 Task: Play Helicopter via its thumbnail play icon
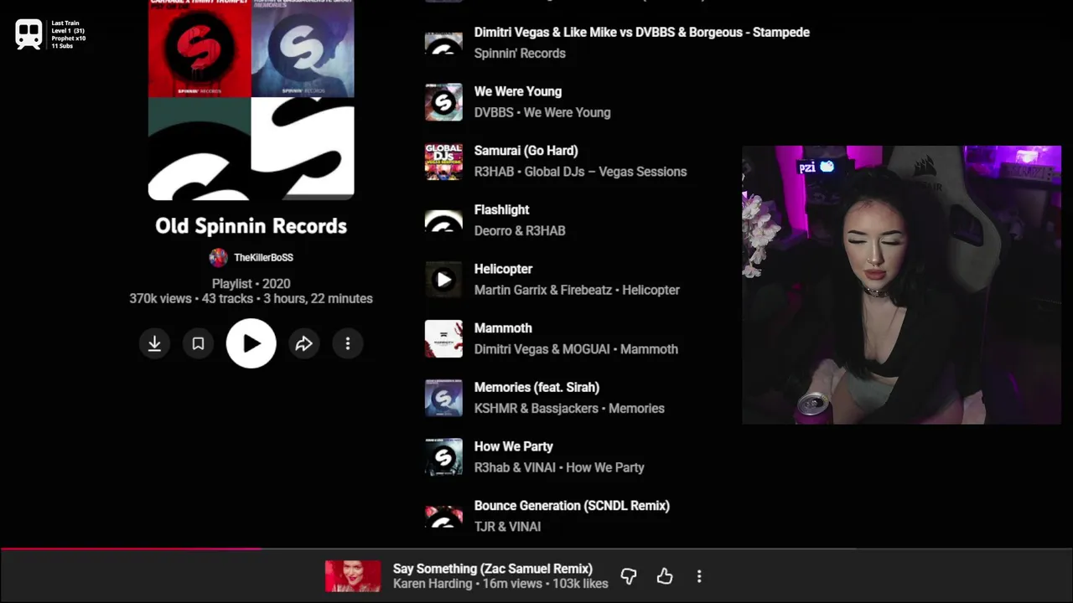coord(443,280)
